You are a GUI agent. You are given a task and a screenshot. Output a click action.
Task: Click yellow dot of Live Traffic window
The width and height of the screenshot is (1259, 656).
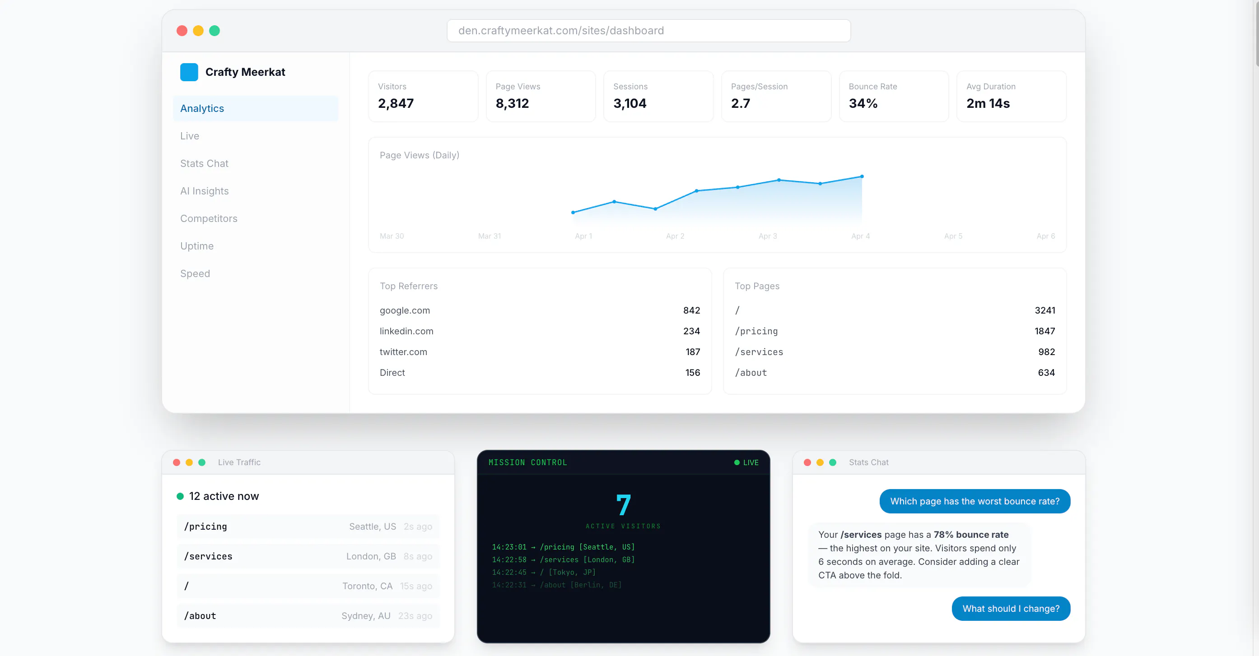[189, 462]
